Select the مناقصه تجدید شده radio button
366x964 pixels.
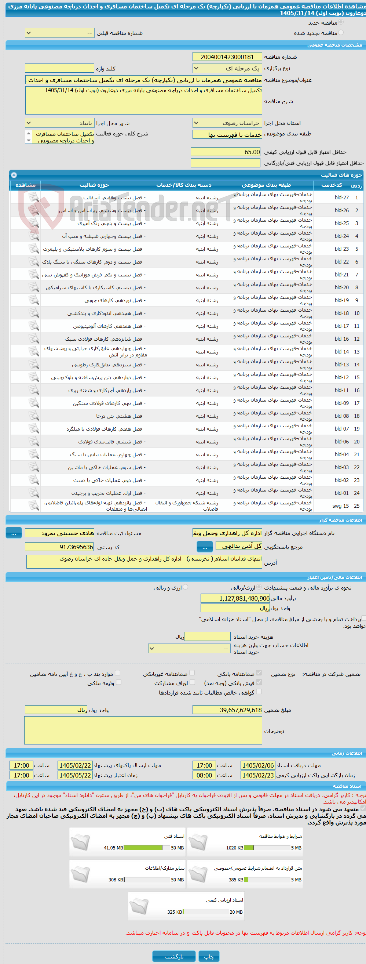click(x=341, y=33)
